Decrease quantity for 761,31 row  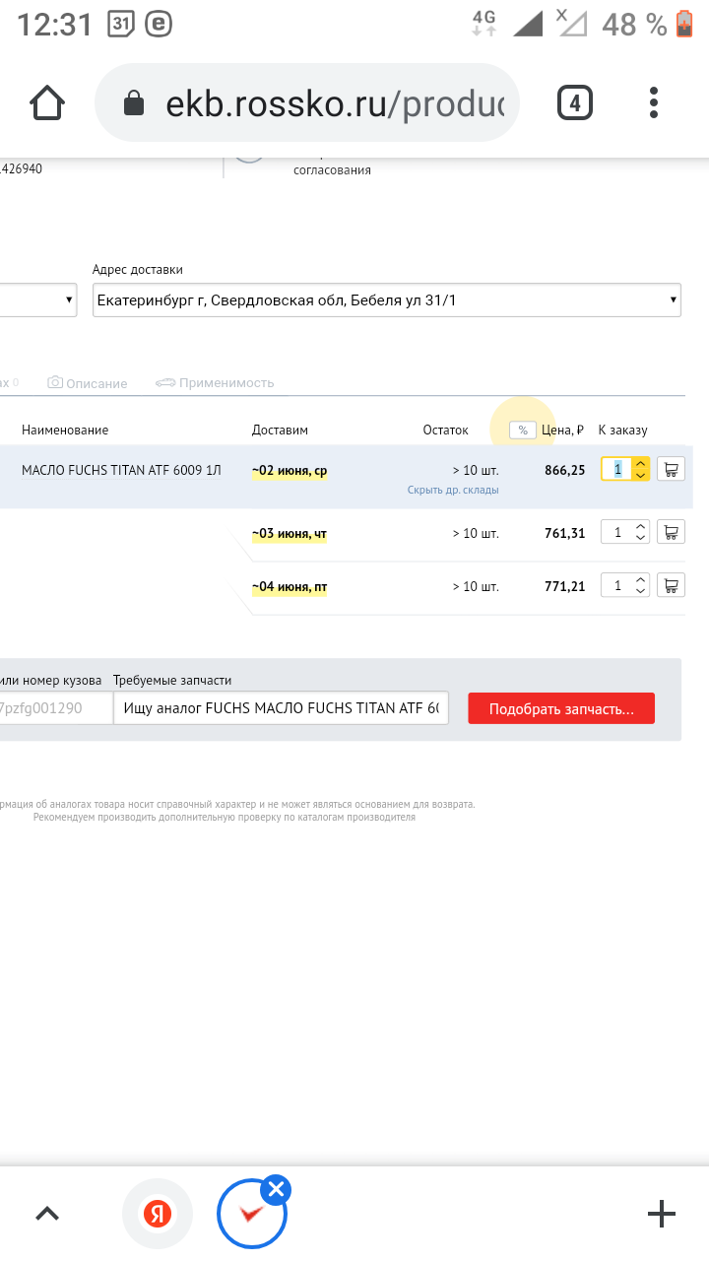pyautogui.click(x=640, y=538)
